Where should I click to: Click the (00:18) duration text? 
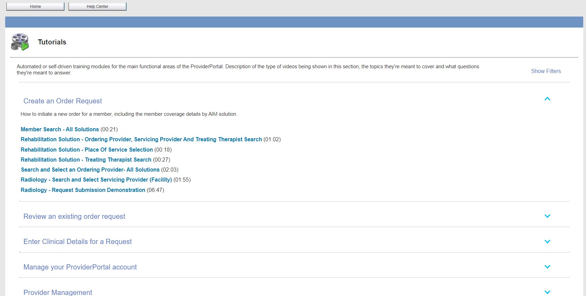163,150
